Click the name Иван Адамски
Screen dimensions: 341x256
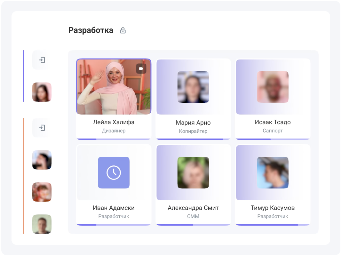click(114, 208)
